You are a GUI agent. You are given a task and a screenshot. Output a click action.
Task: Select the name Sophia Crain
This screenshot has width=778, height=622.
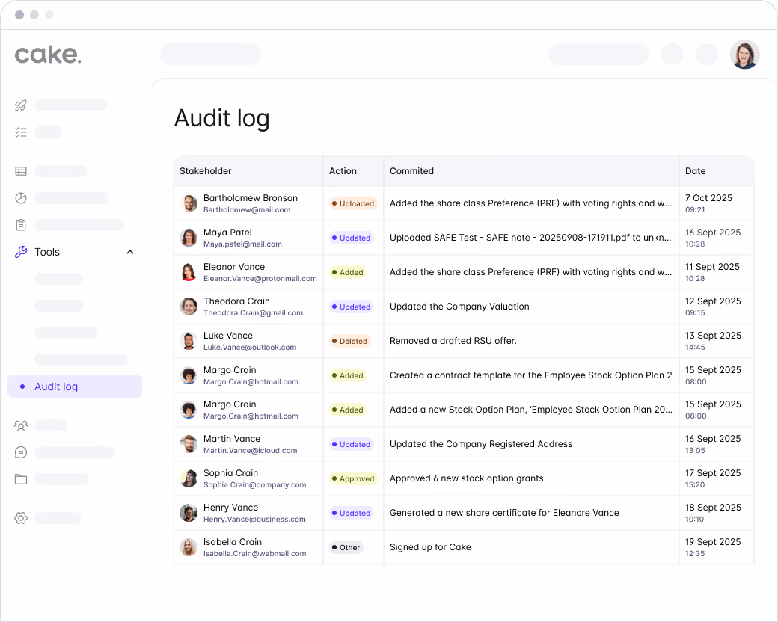(x=230, y=473)
